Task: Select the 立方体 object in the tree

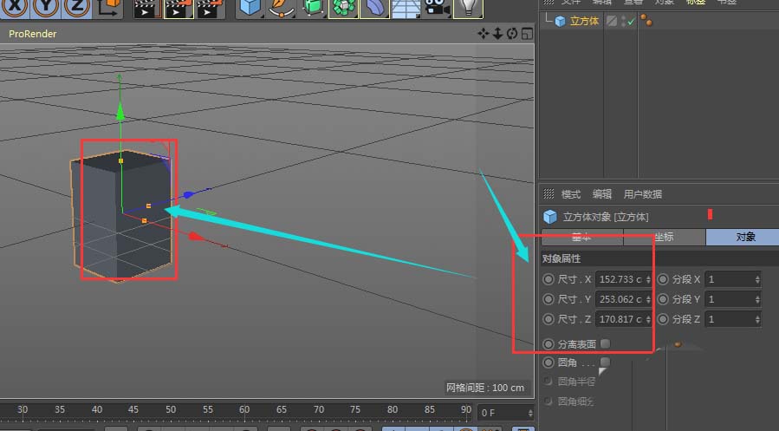Action: [583, 21]
